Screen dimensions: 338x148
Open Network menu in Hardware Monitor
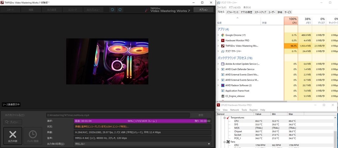(x=235, y=110)
